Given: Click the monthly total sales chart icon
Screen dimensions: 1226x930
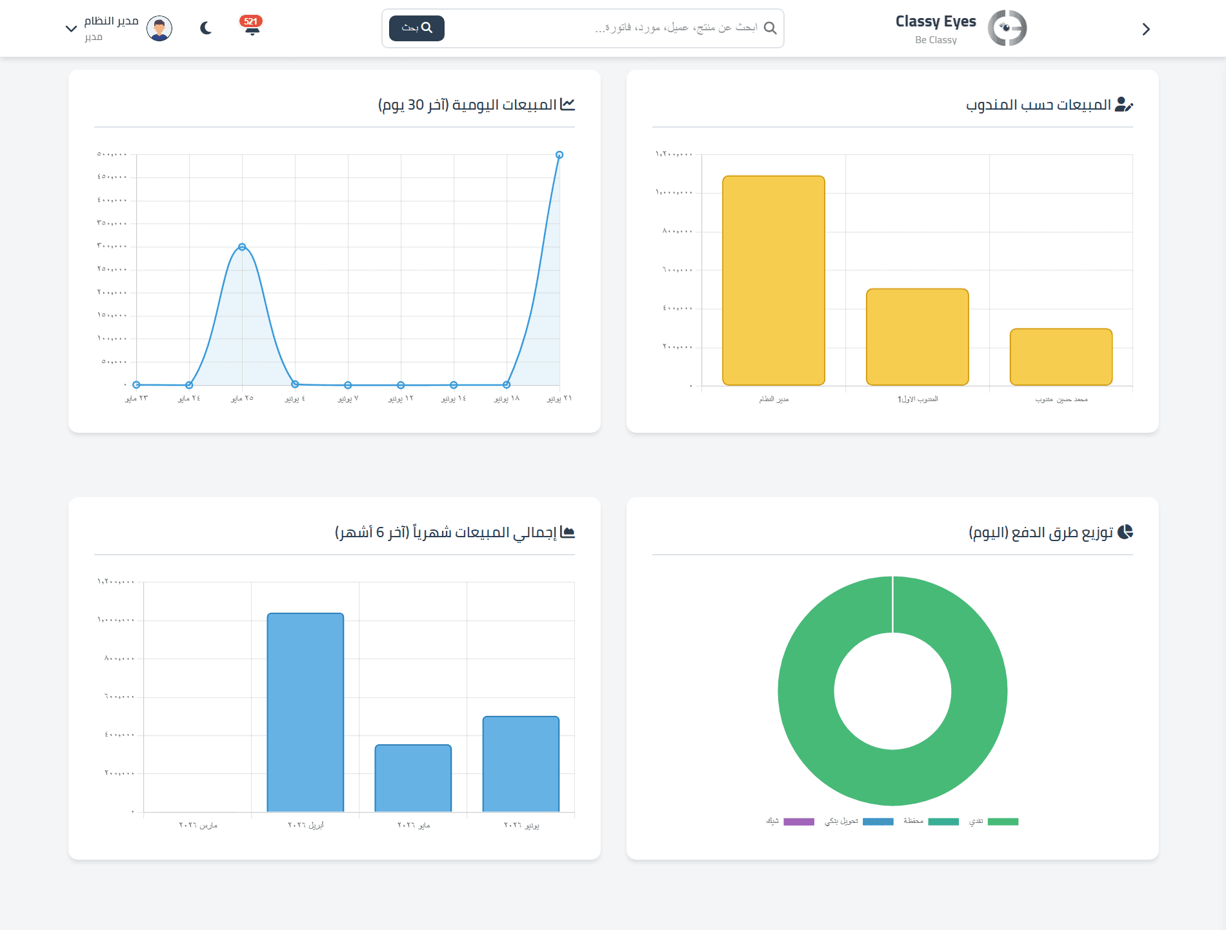Looking at the screenshot, I should click(567, 532).
